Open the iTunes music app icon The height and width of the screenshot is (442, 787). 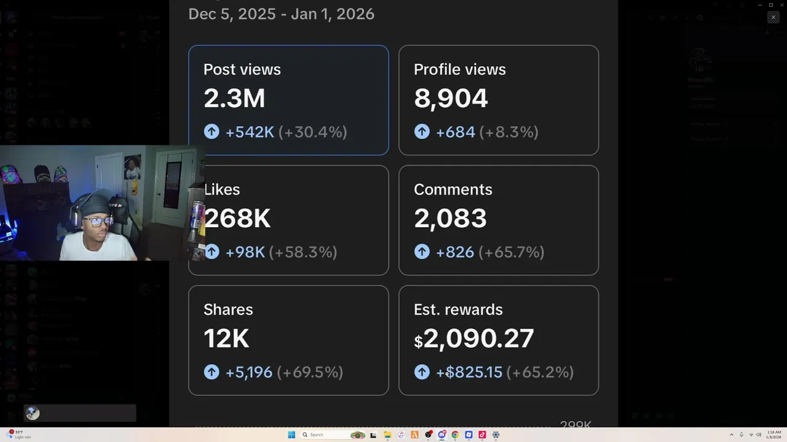(x=401, y=435)
